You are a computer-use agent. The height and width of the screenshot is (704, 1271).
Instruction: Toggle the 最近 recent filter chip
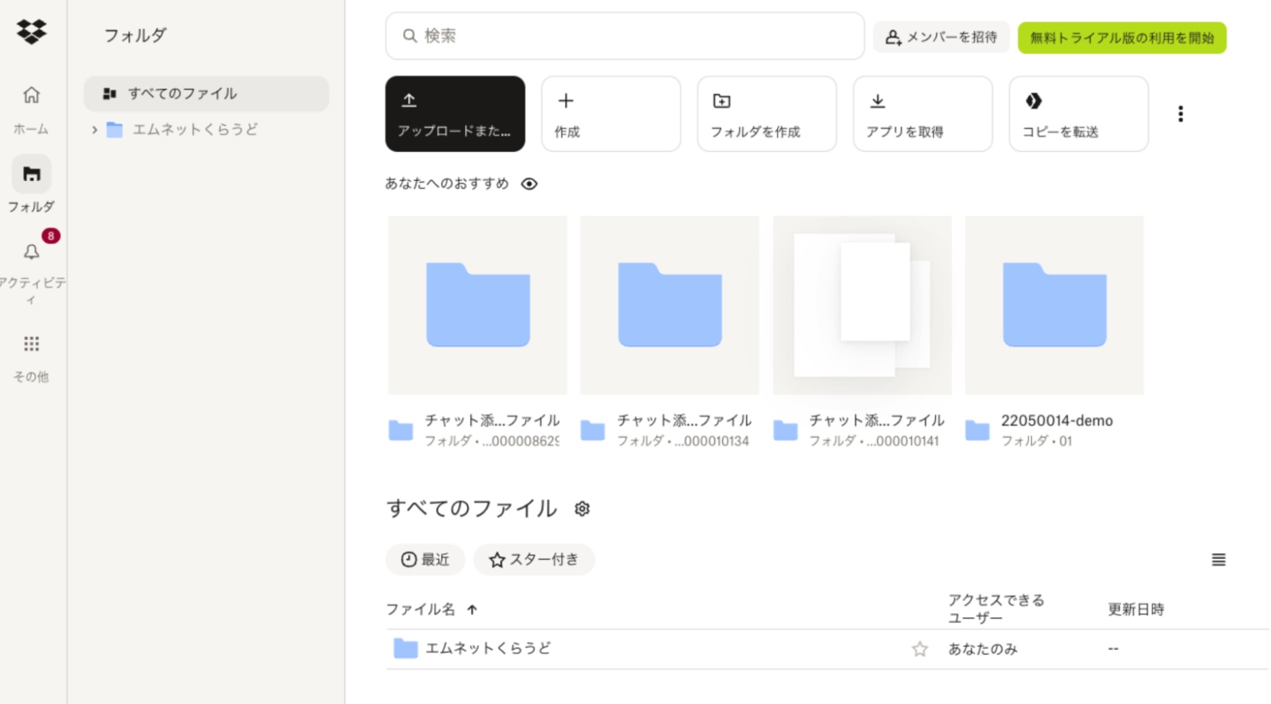[x=425, y=560]
